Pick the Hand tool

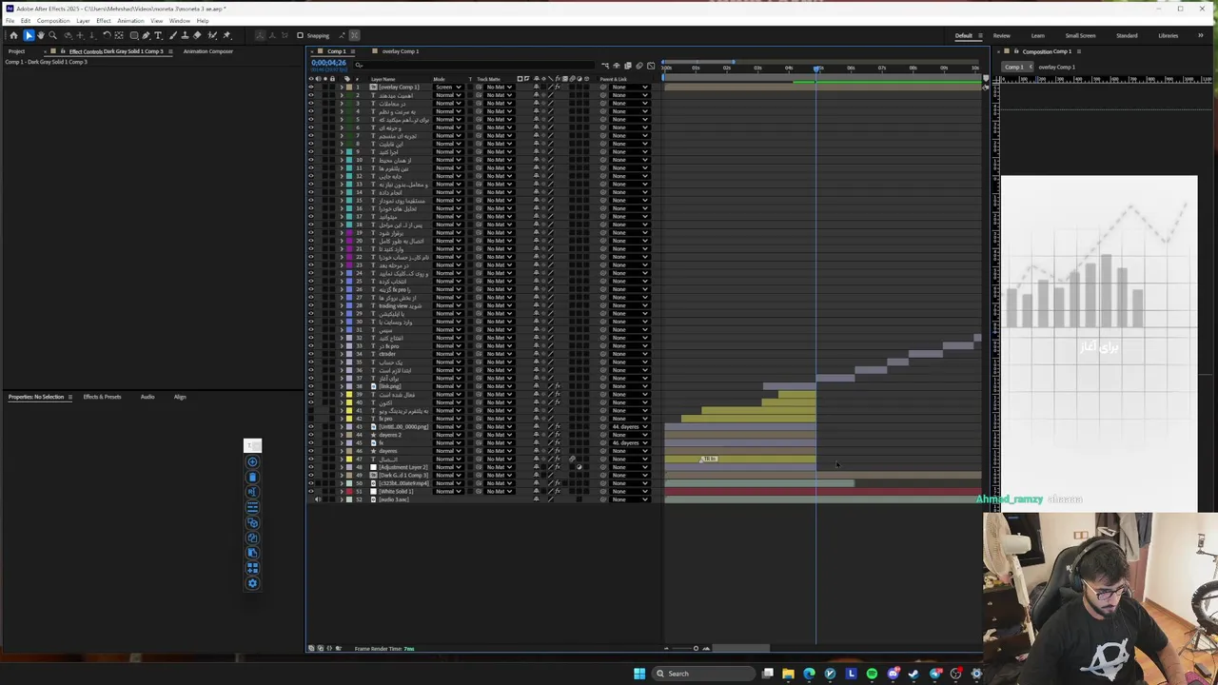coord(40,35)
